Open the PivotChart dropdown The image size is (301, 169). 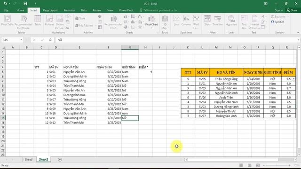[151, 28]
